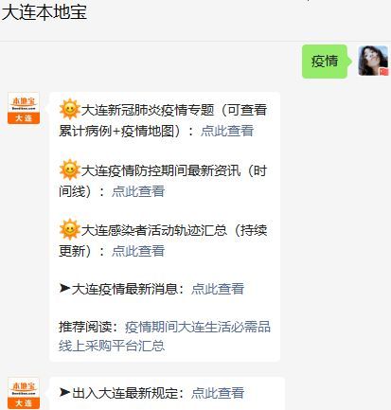This screenshot has height=410, width=391.
Task: Open 点此查看 link after 更新)
Action: pyautogui.click(x=138, y=251)
